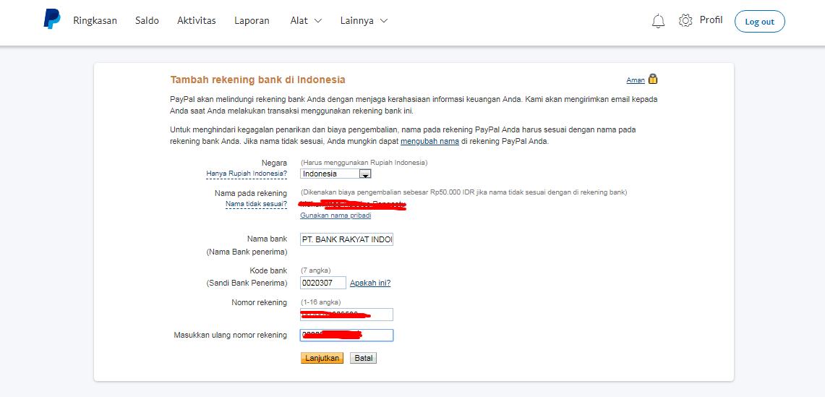This screenshot has width=825, height=397.
Task: Open the settings gear icon
Action: pos(685,21)
